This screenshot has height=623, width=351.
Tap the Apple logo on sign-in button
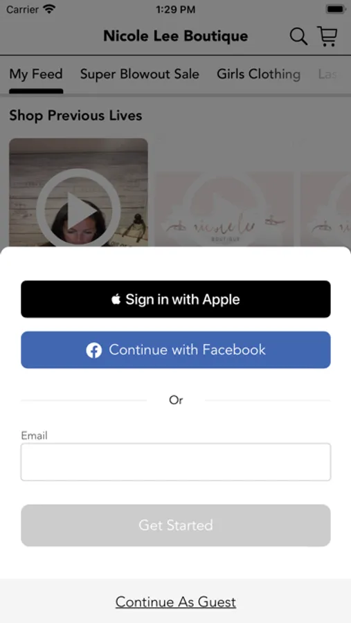[116, 299]
